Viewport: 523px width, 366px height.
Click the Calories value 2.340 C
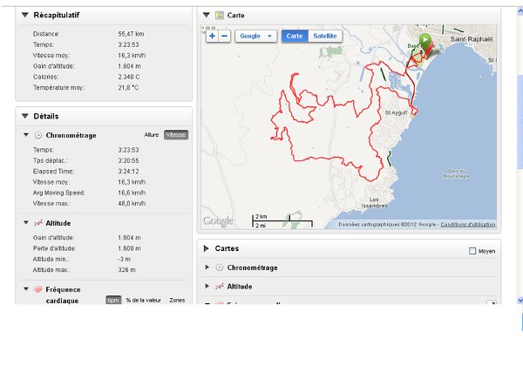(129, 77)
